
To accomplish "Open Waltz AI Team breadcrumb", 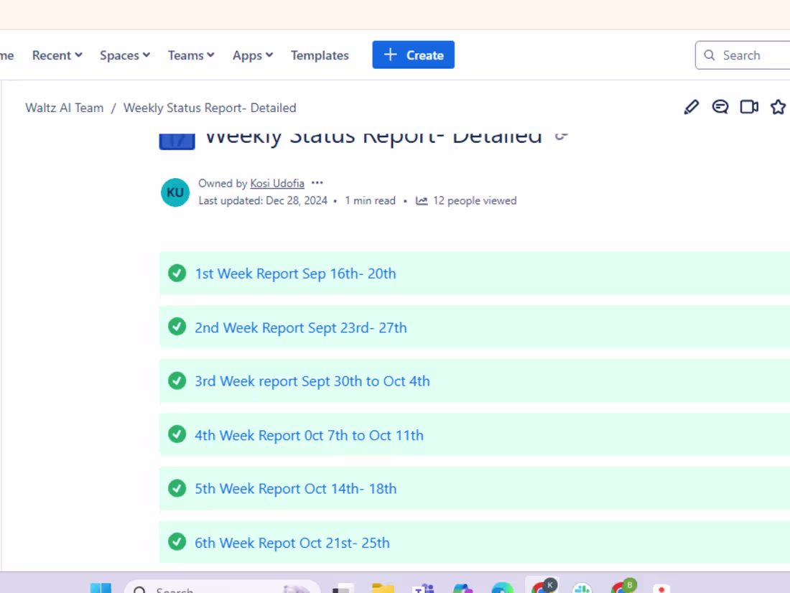I will [x=65, y=108].
